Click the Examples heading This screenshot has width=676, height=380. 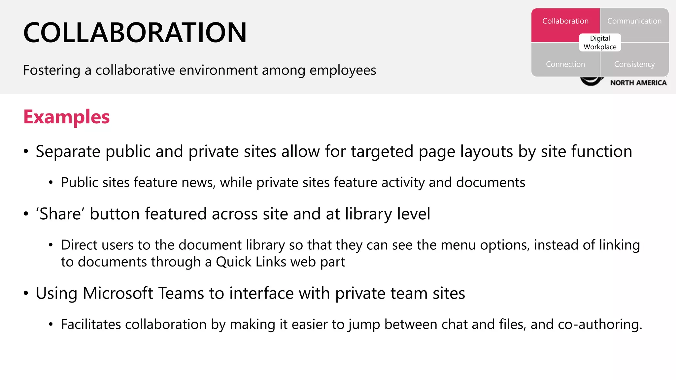pyautogui.click(x=66, y=117)
